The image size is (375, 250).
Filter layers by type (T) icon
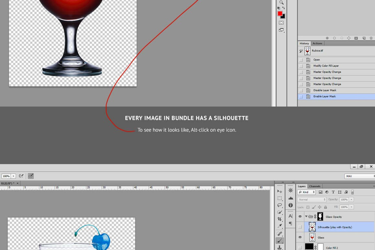click(333, 192)
